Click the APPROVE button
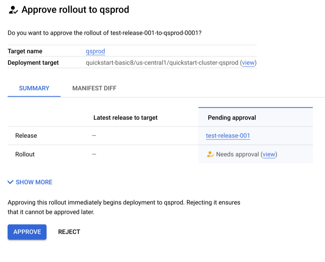This screenshot has height=262, width=325. coord(27,232)
